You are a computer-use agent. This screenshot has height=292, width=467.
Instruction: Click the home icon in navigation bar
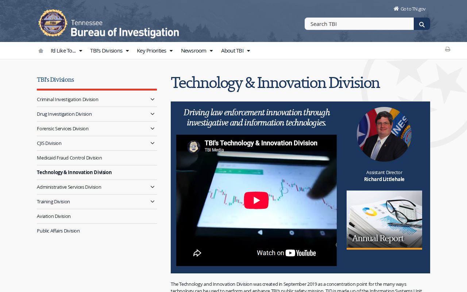pos(41,51)
